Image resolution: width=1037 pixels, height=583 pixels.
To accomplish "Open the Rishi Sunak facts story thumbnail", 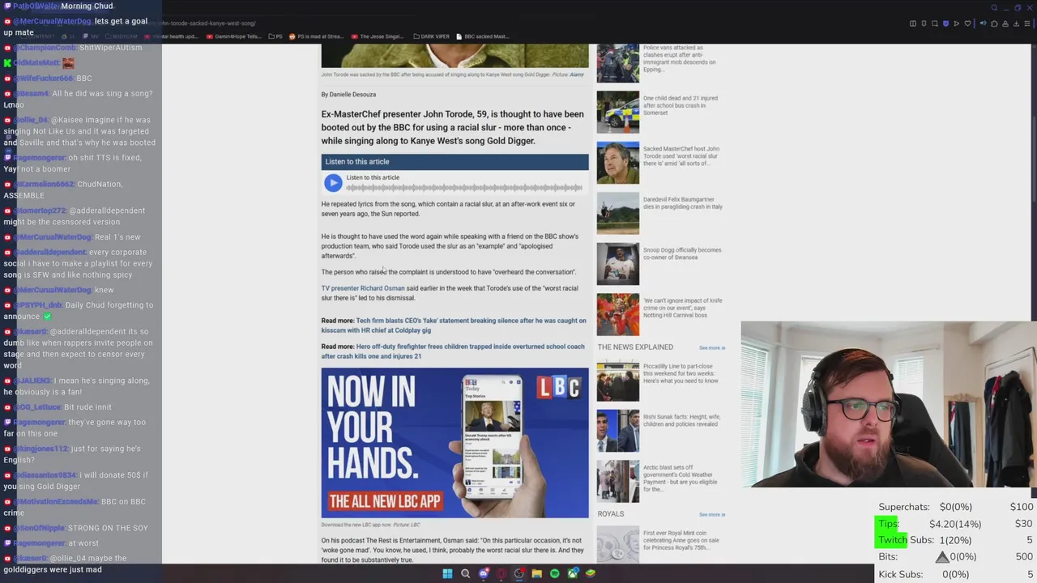I will click(x=618, y=431).
